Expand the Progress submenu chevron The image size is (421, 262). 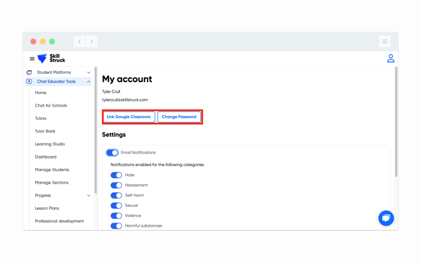coord(89,196)
